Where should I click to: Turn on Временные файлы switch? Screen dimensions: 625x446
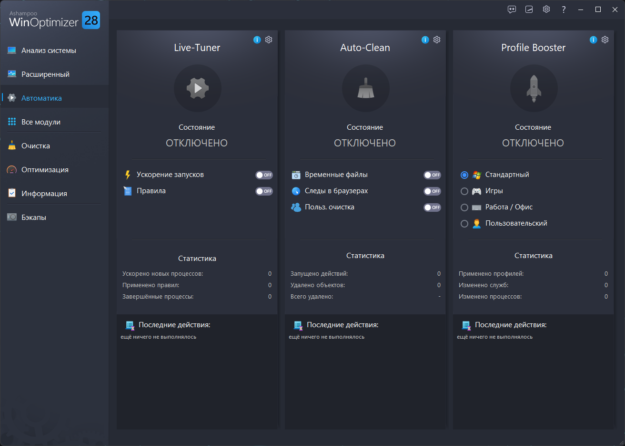[x=432, y=175]
